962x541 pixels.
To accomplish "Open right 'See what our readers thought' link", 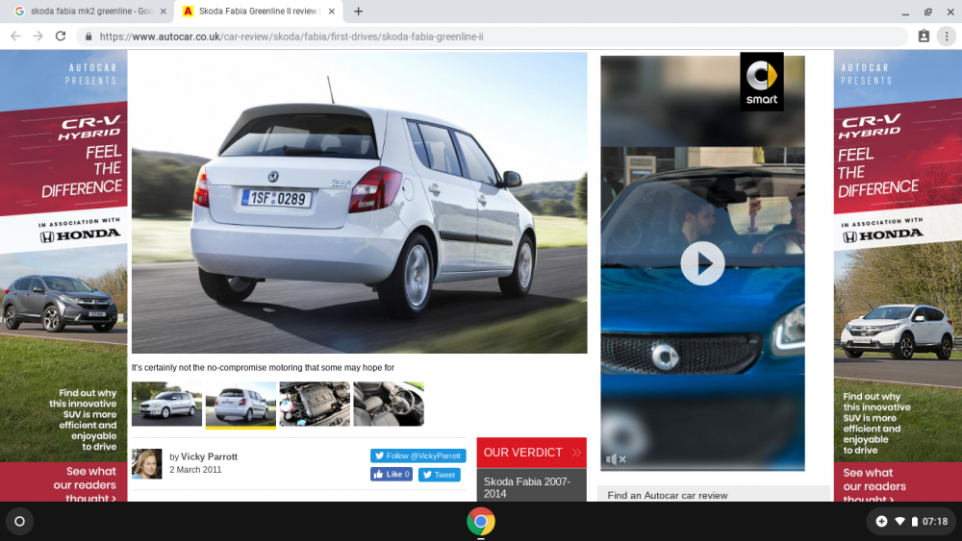I will click(x=874, y=486).
